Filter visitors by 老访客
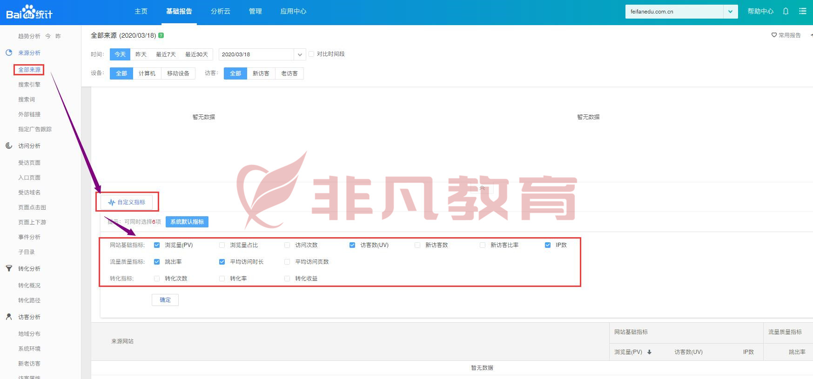The height and width of the screenshot is (379, 813). 289,73
